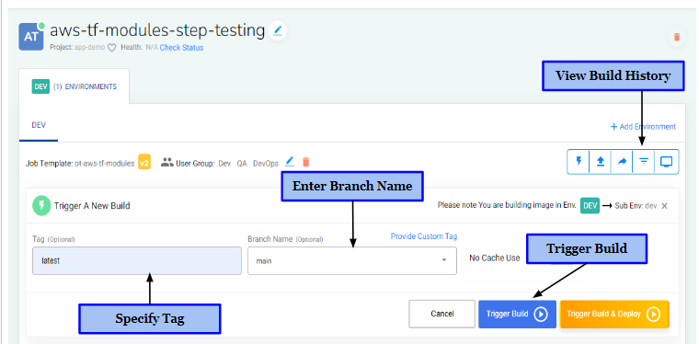
Task: Click the DEV badge in the build note
Action: pos(590,206)
